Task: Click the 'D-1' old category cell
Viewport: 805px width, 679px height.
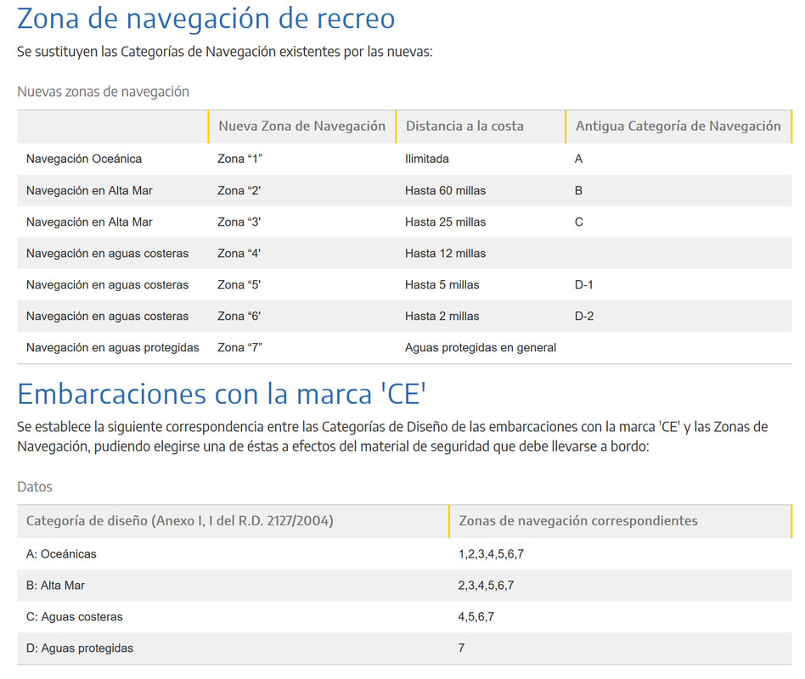Action: point(583,285)
